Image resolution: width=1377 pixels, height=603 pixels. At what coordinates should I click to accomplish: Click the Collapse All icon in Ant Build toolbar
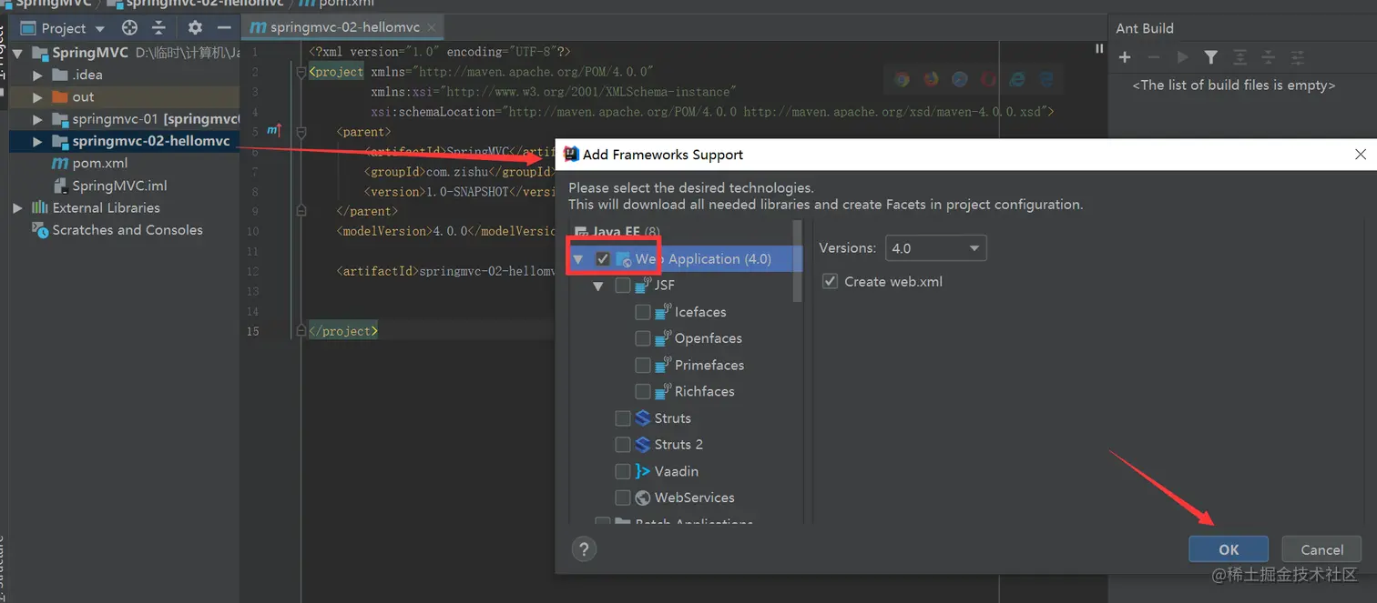1269,57
